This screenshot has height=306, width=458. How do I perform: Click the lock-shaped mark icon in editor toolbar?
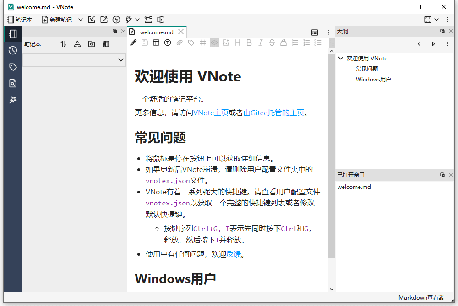click(x=284, y=43)
